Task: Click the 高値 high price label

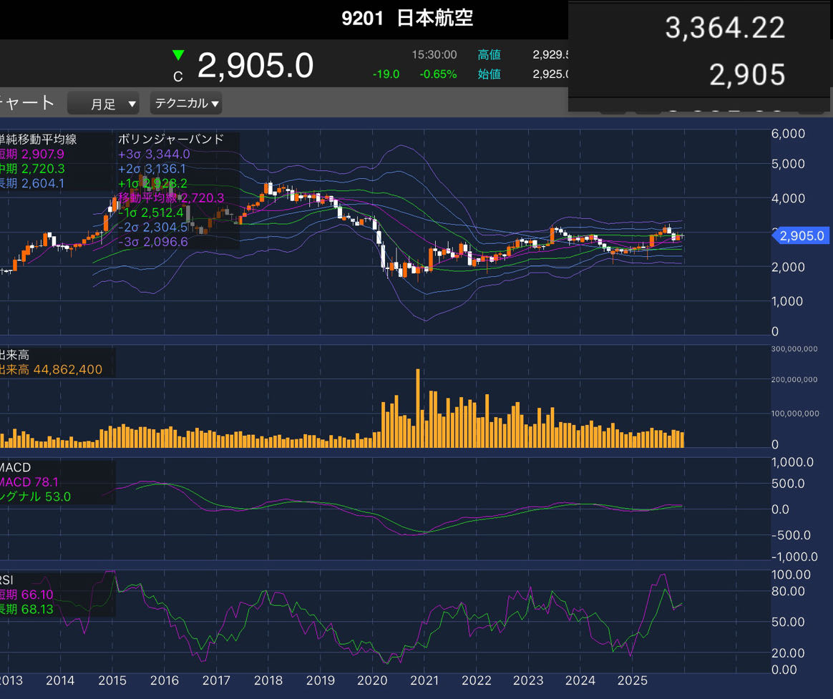Action: click(x=489, y=55)
